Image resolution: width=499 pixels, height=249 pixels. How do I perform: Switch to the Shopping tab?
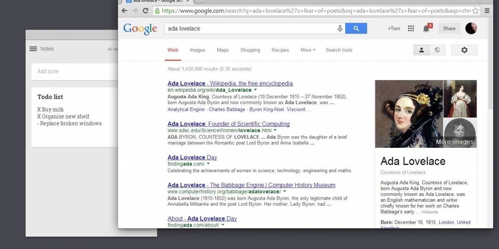pos(250,50)
